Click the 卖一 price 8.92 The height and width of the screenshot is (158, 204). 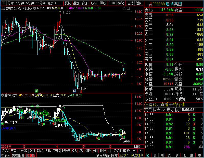[170, 35]
